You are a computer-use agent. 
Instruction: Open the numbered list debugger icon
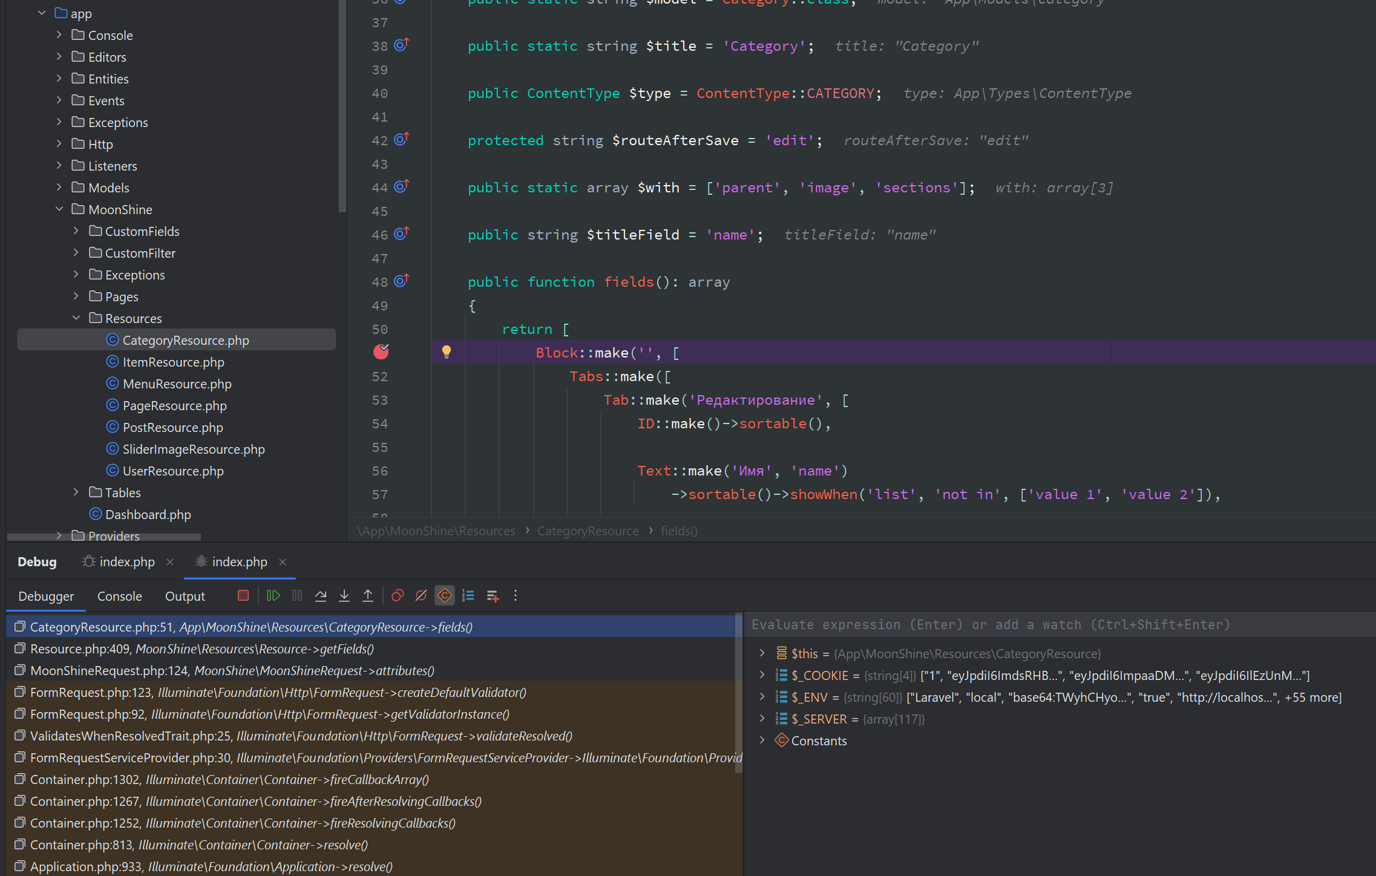(468, 596)
